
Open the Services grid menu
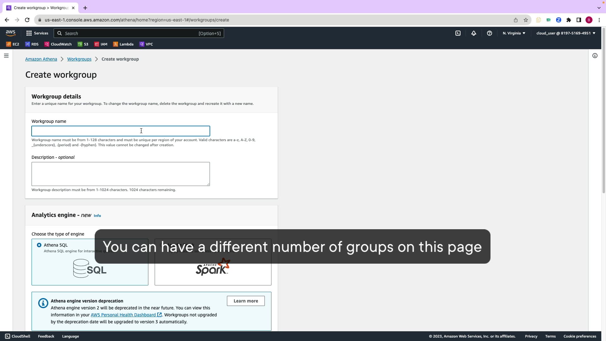click(37, 33)
